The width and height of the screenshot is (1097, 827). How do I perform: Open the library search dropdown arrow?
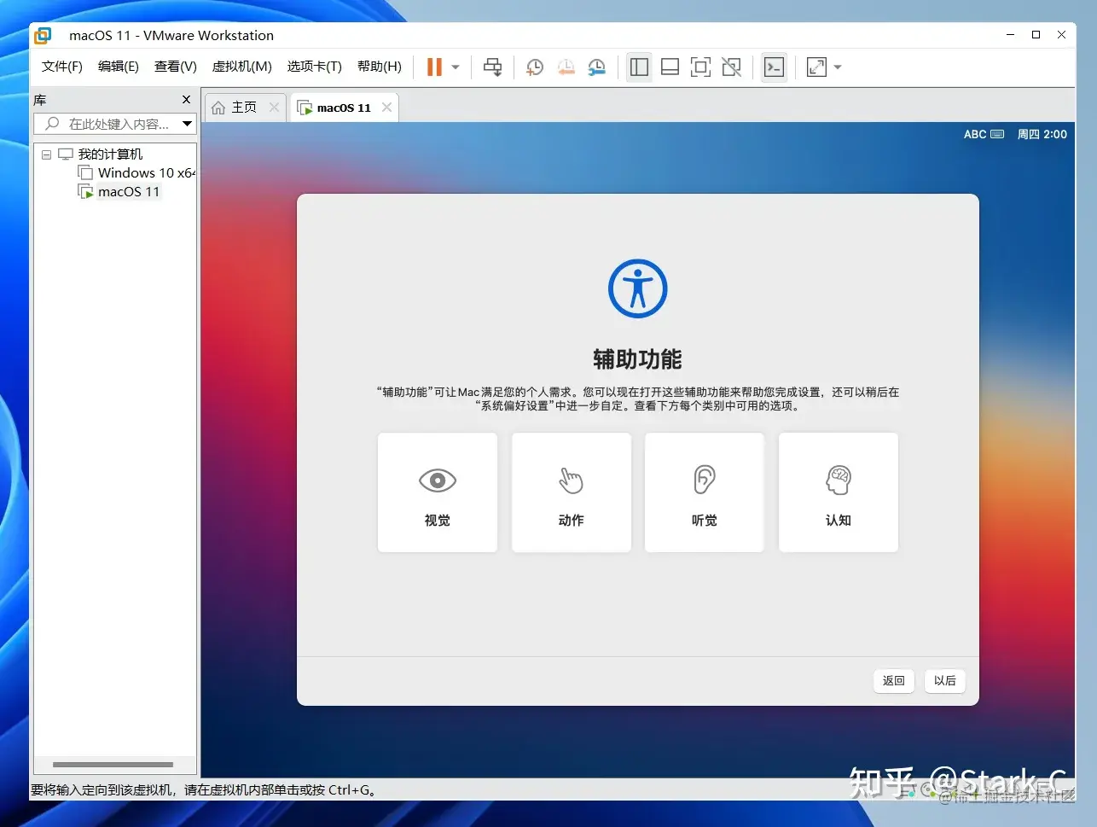coord(188,124)
